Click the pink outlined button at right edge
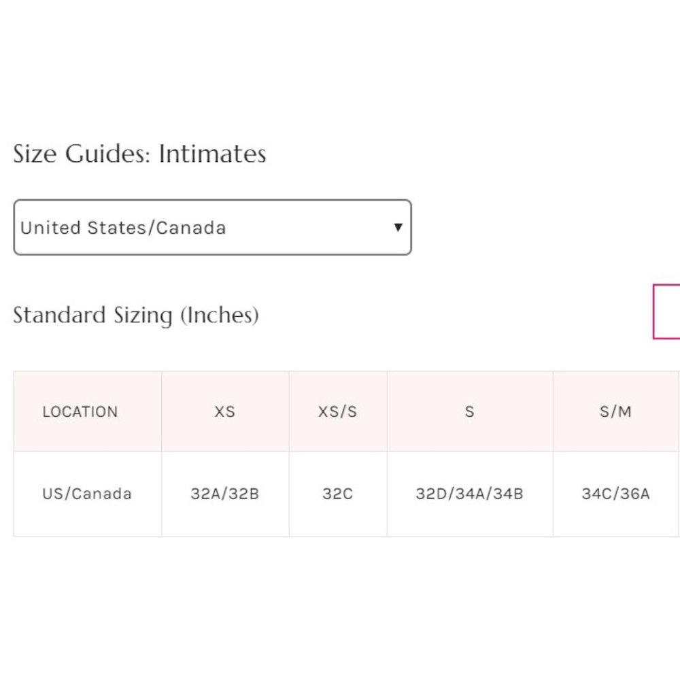This screenshot has height=680, width=680. 668,312
